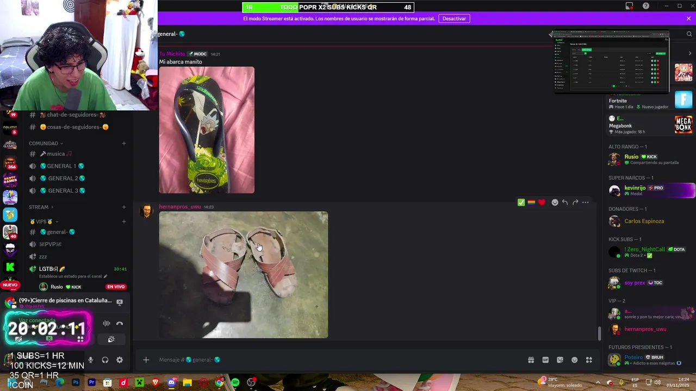
Task: Add the green checkmark reaction to message
Action: (521, 202)
